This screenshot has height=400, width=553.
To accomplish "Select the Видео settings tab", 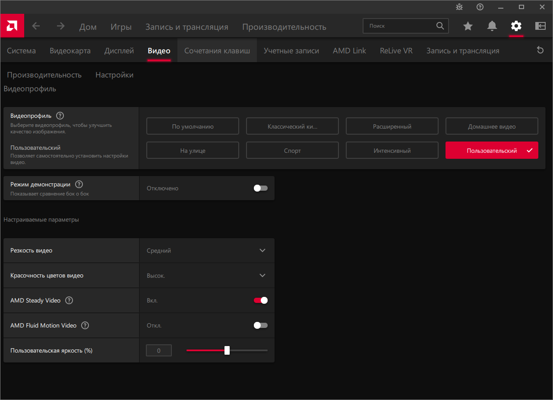I will click(159, 50).
